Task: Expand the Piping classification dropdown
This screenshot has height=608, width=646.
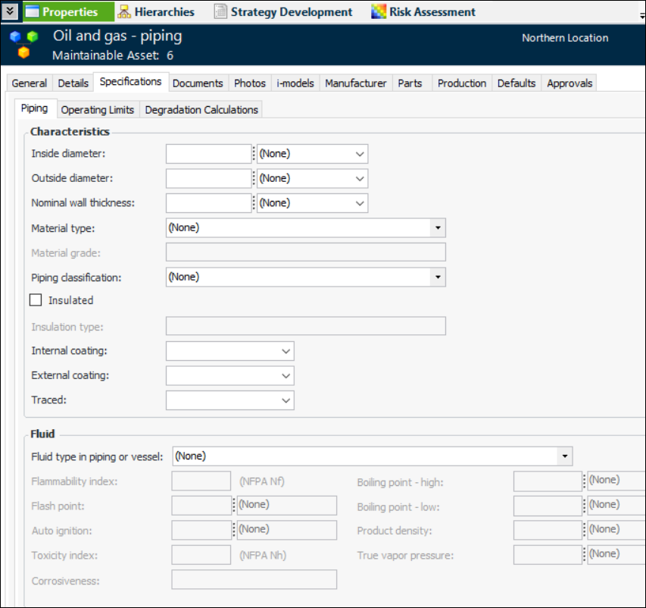Action: (438, 277)
